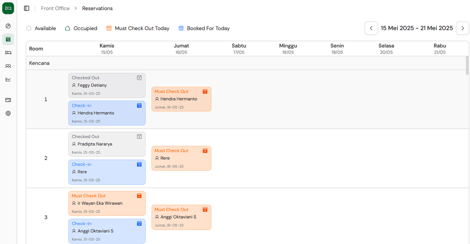470x244 pixels.
Task: Click Must Check Out Today legend icon
Action: coord(109,28)
